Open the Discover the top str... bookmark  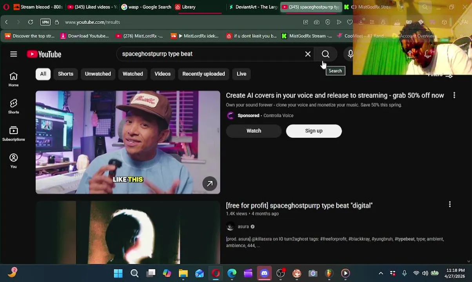click(x=29, y=36)
